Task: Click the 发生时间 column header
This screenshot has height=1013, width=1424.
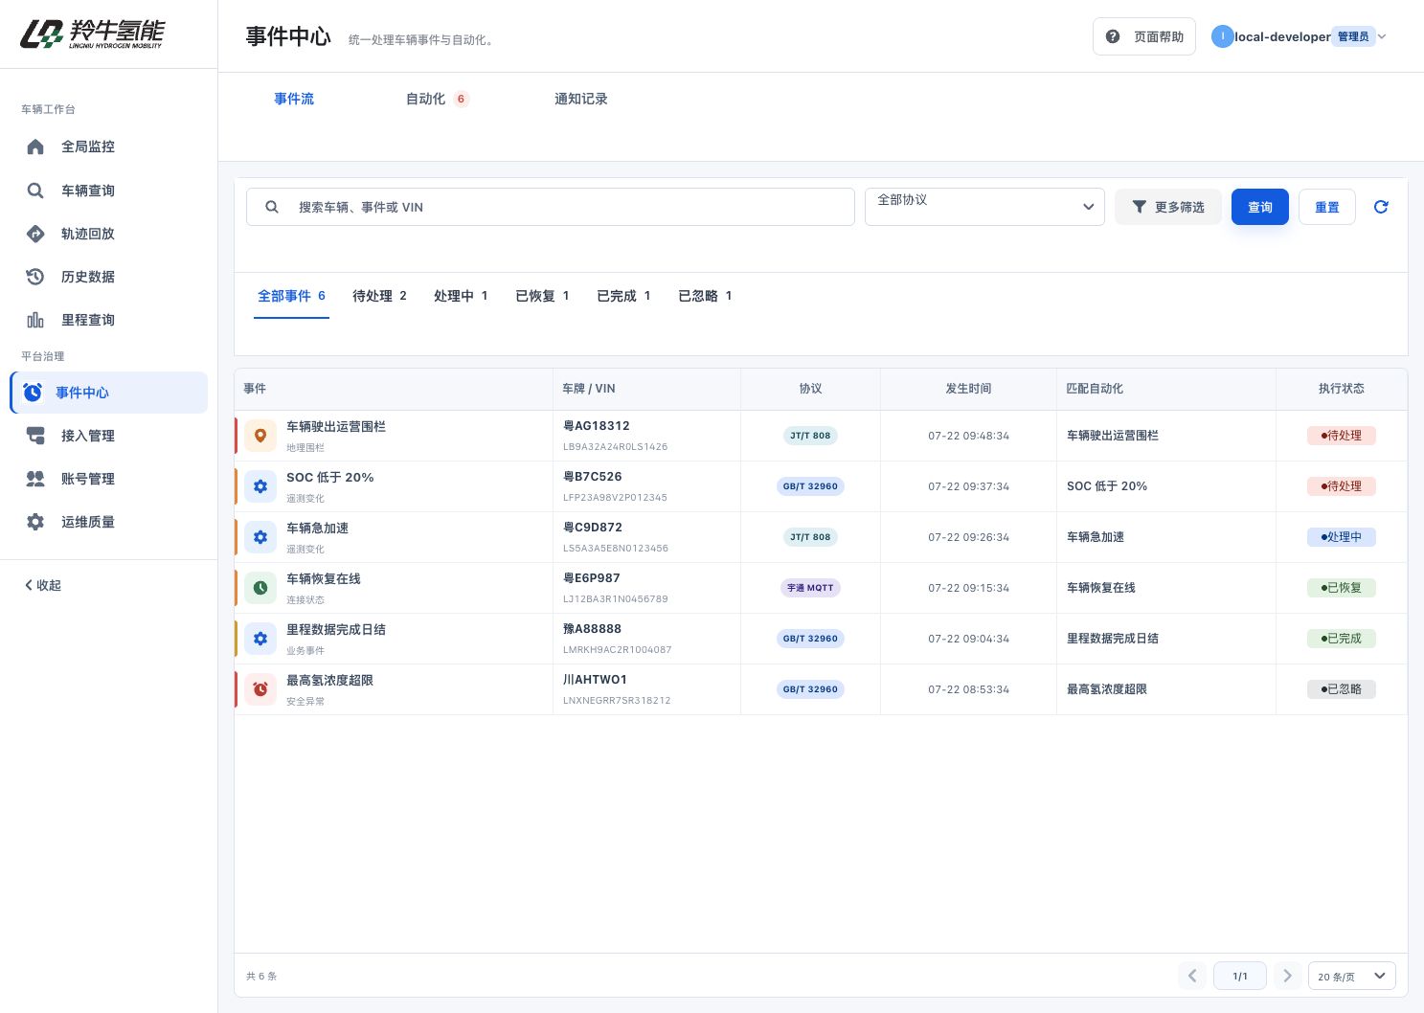Action: point(968,389)
